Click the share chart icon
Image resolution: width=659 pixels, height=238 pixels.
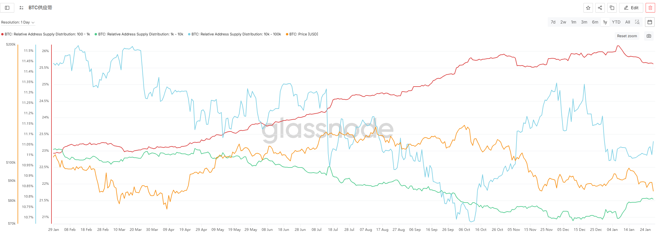tap(600, 8)
